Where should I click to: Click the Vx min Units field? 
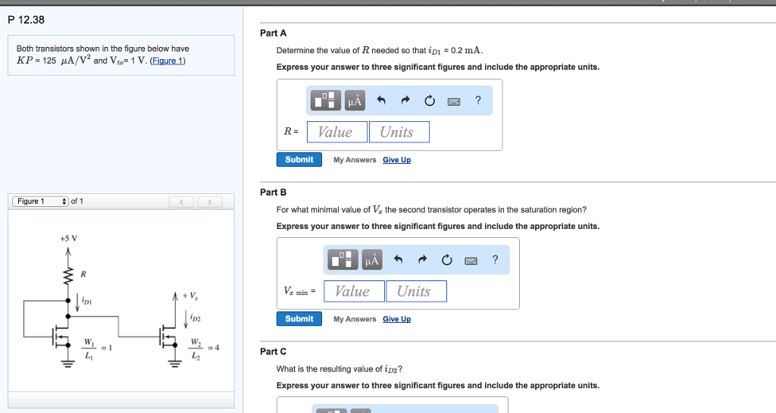(x=416, y=291)
